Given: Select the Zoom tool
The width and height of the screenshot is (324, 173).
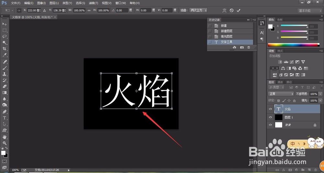Looking at the screenshot, I should (4, 143).
